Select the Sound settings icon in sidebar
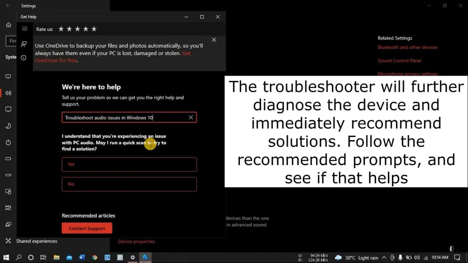 [x=8, y=93]
